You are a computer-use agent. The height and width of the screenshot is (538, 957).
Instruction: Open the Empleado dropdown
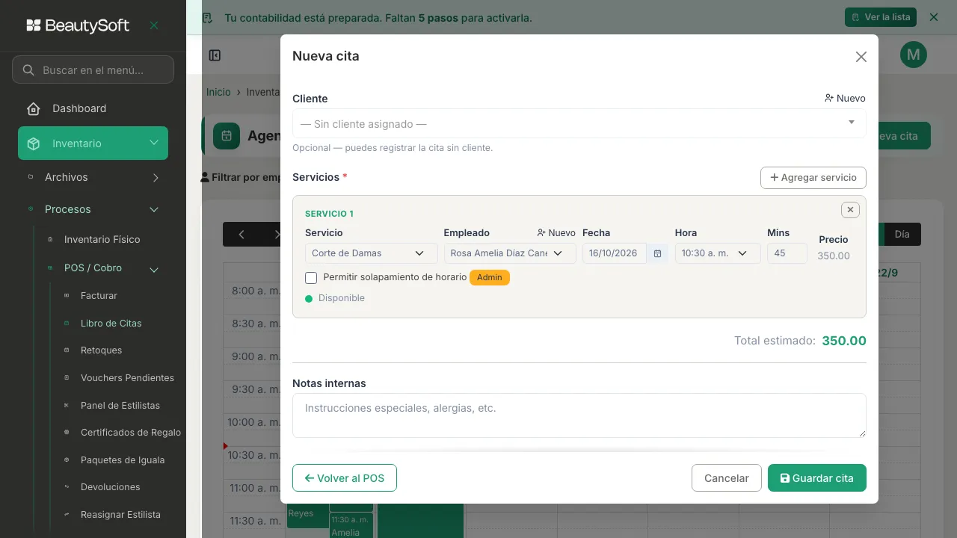[x=510, y=253]
